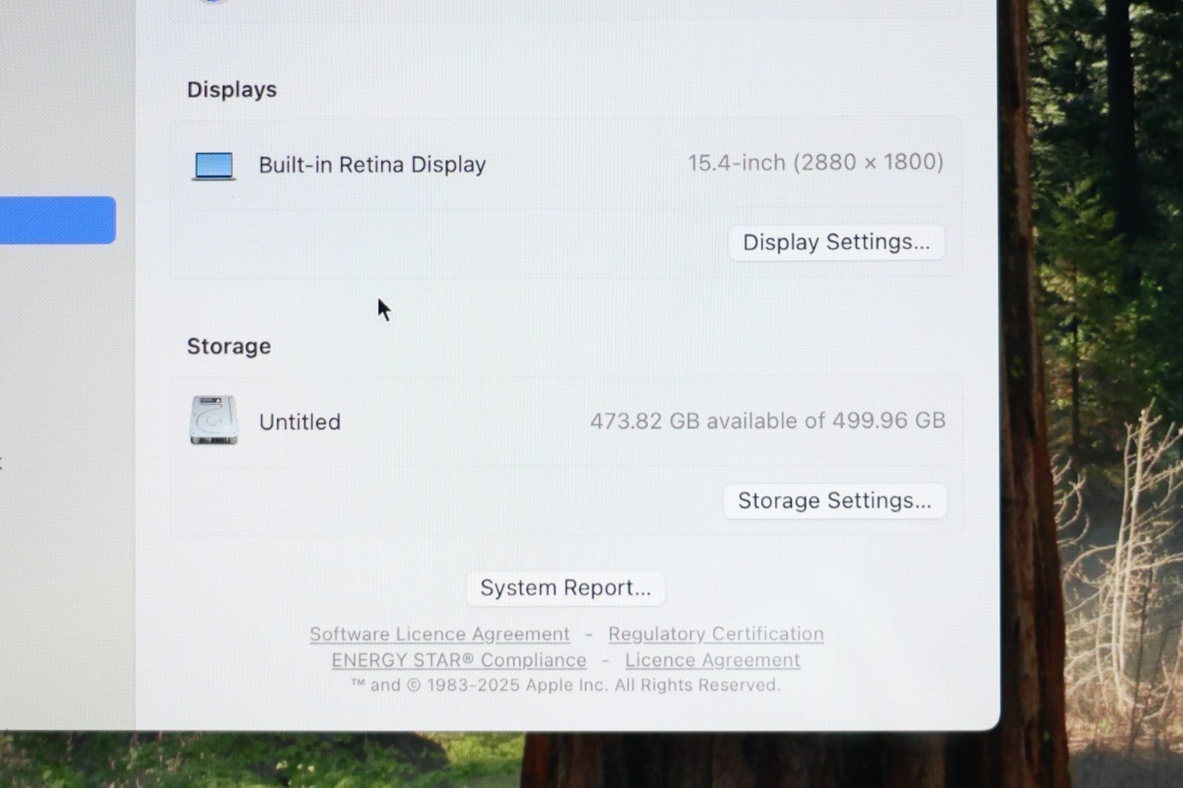Open Display Settings
This screenshot has width=1183, height=788.
836,242
